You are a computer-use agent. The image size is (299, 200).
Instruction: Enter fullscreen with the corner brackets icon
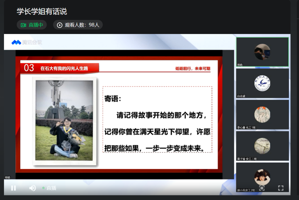click(281, 188)
